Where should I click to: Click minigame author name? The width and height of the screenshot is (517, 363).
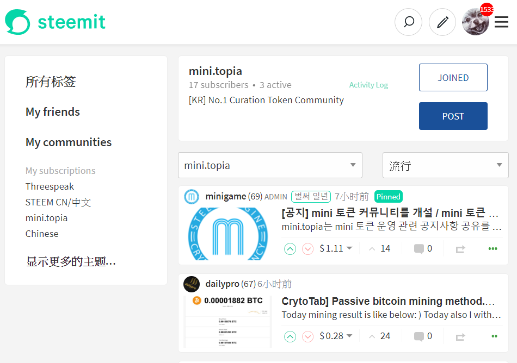(x=225, y=197)
